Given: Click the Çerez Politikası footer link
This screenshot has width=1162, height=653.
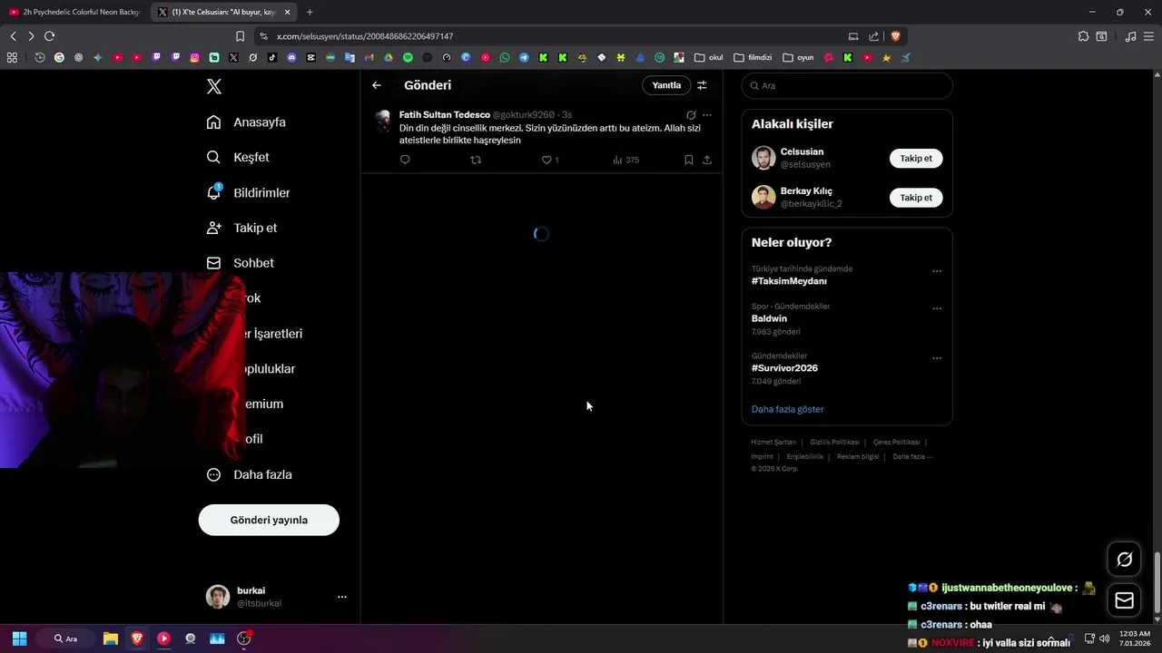Looking at the screenshot, I should [896, 442].
